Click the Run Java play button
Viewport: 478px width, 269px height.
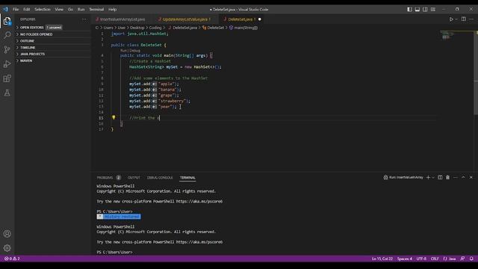[451, 19]
